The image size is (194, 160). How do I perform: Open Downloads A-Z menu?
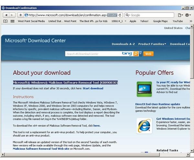point(123,44)
